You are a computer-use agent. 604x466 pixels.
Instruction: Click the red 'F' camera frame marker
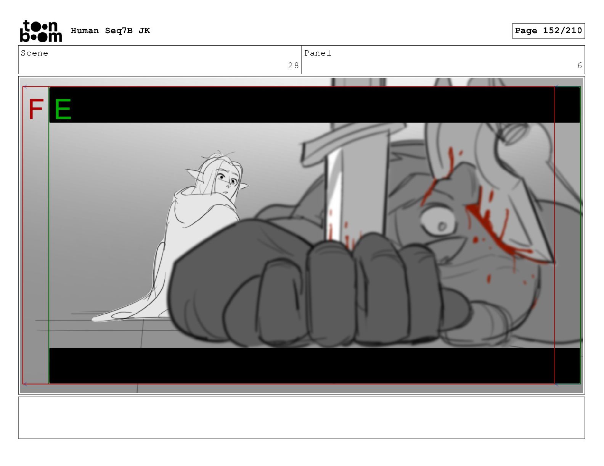[x=36, y=109]
